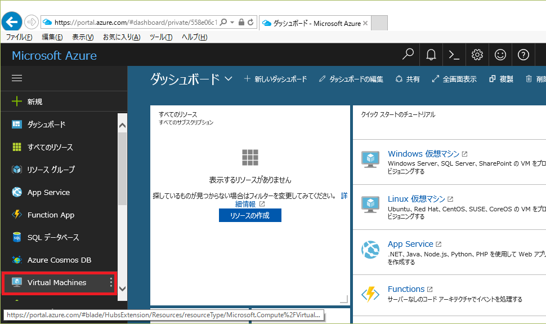Open the Azure portal search icon

(x=408, y=55)
